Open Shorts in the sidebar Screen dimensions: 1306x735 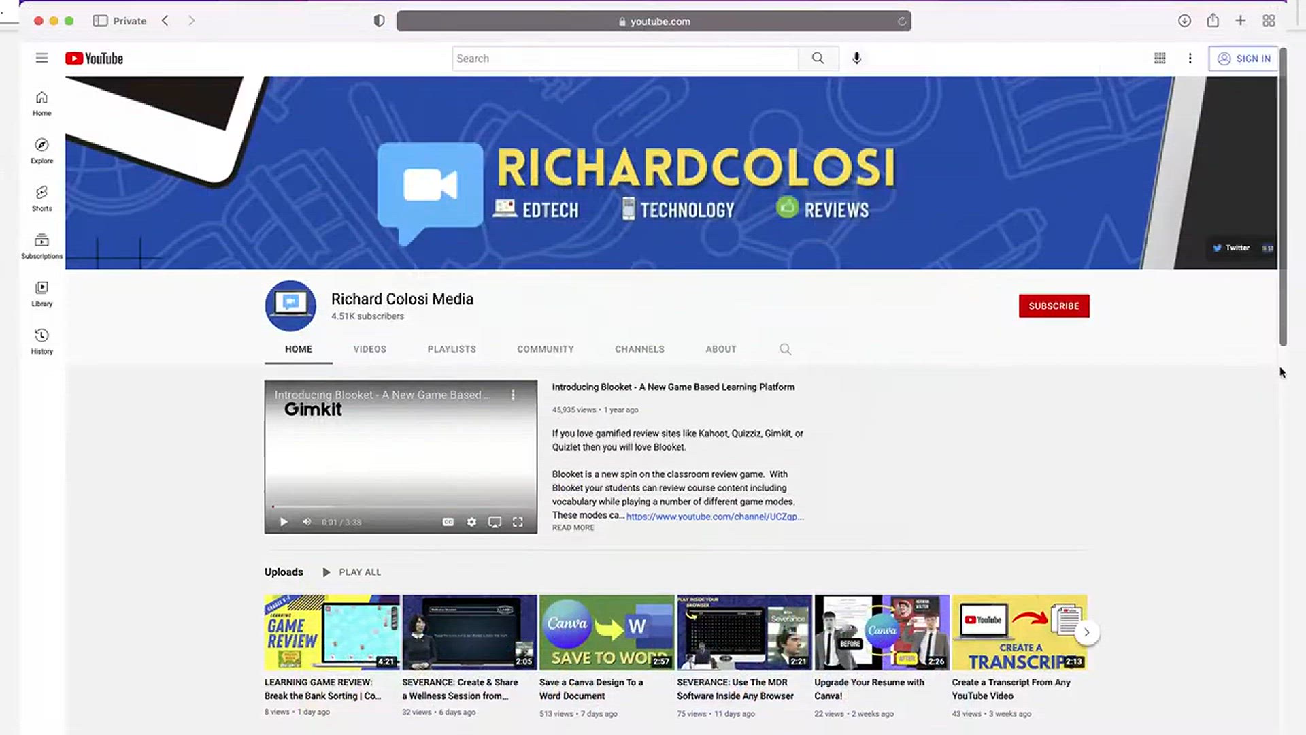[x=41, y=199]
